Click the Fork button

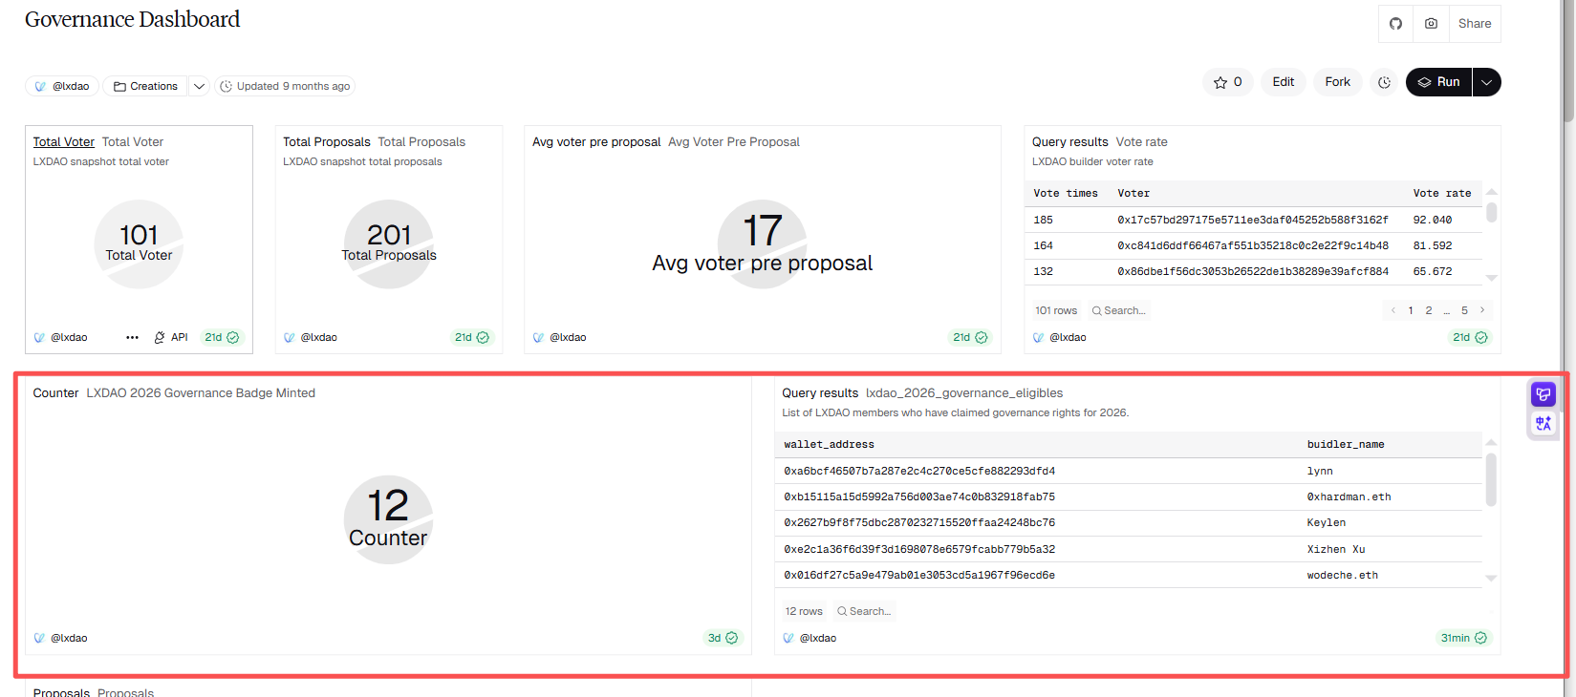coord(1337,82)
